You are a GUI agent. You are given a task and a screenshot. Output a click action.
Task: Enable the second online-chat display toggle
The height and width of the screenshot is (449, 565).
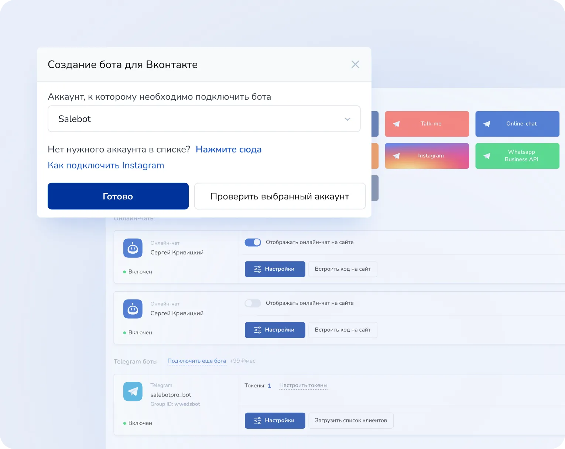[x=253, y=303]
